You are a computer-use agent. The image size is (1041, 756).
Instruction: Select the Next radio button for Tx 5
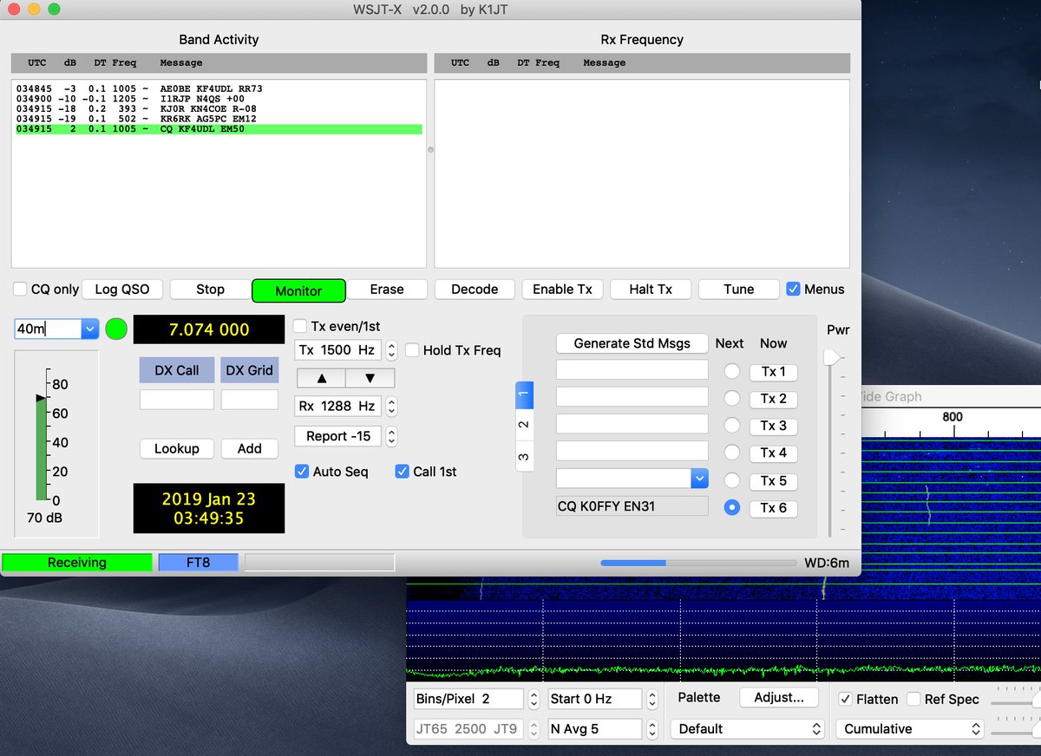[732, 480]
